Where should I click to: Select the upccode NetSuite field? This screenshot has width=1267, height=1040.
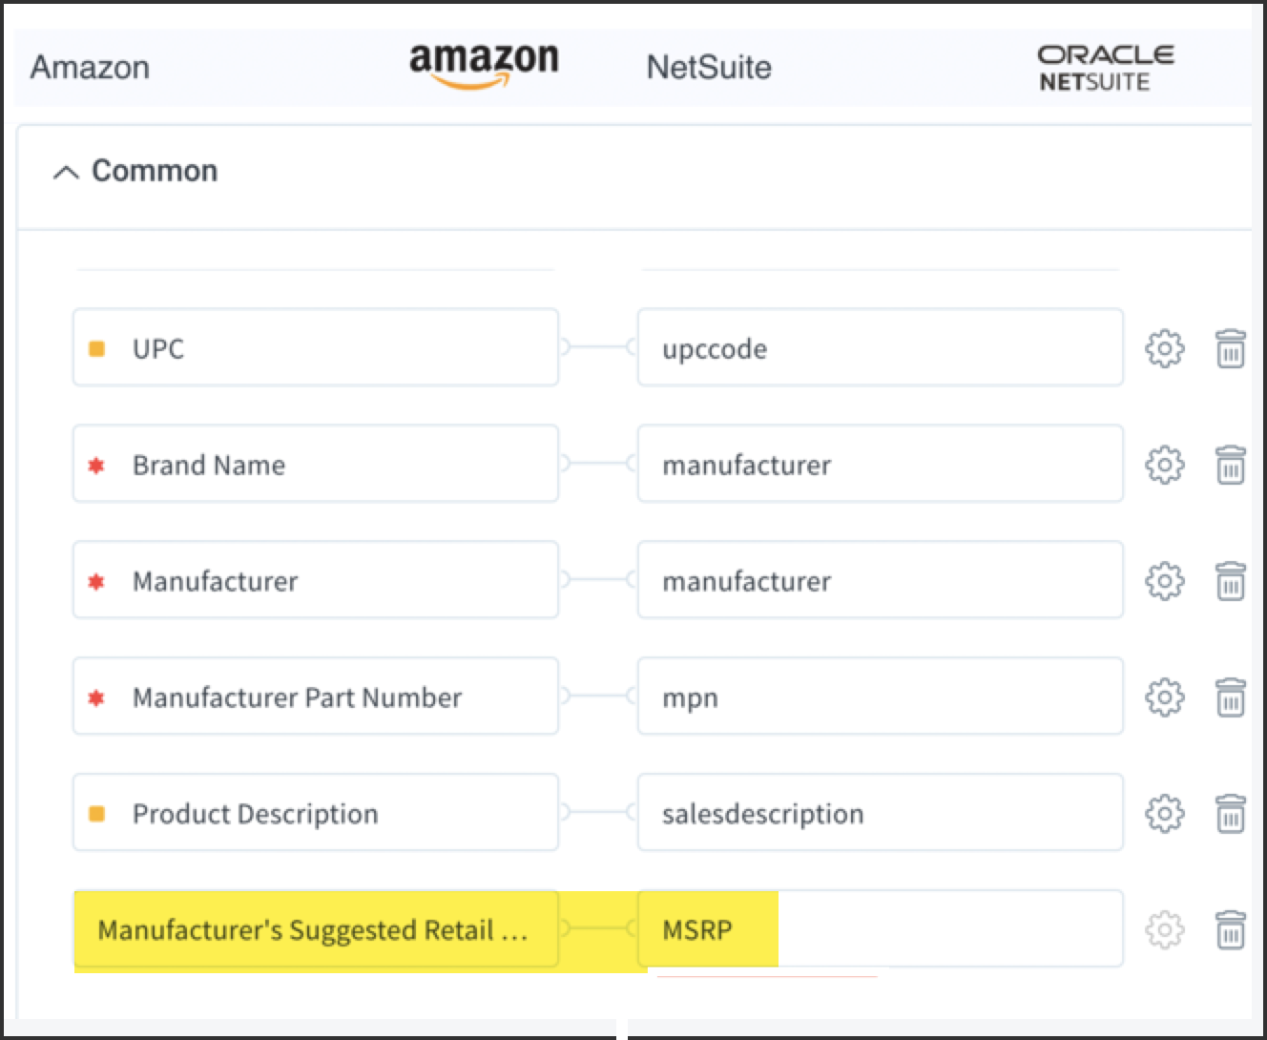880,347
